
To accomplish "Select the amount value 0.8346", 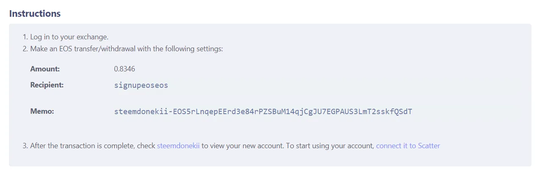I will click(124, 69).
